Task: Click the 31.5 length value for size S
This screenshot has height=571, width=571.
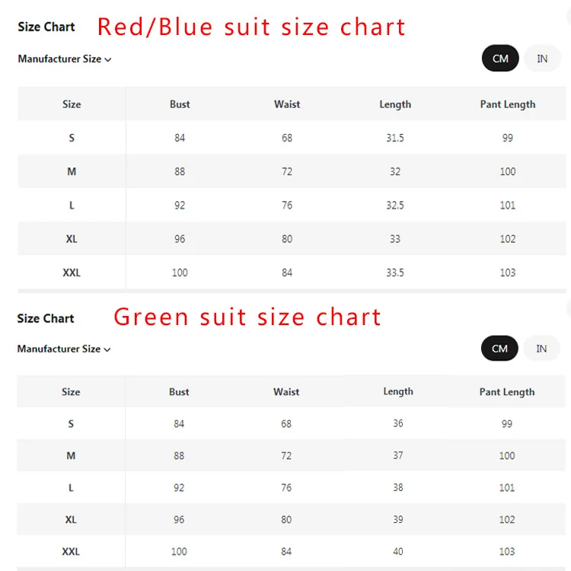Action: pyautogui.click(x=395, y=138)
